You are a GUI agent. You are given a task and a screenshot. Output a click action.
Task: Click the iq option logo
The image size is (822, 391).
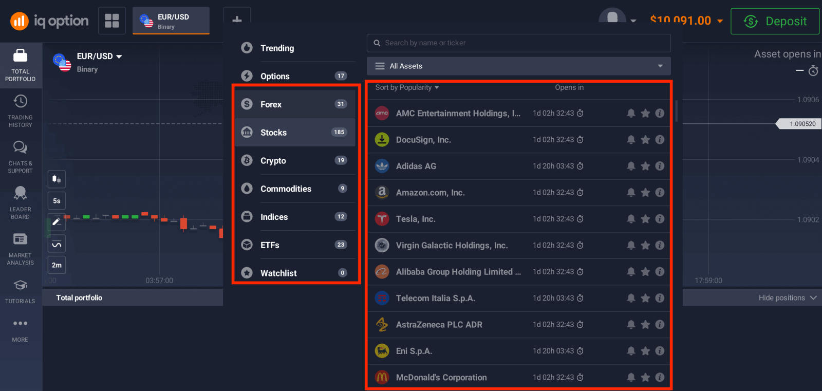[49, 21]
